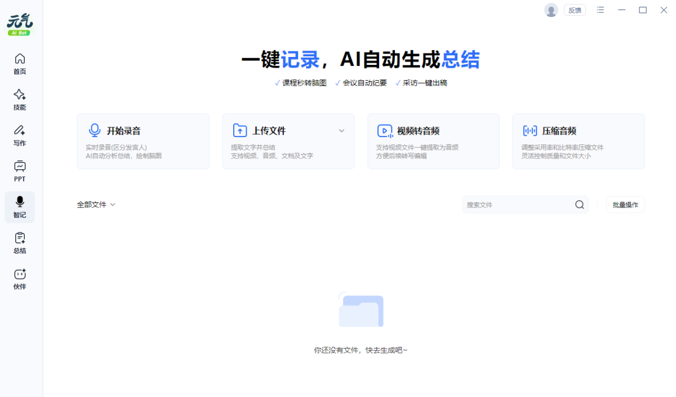Expand the 全部文件 filter dropdown
Screen dimensions: 676x397
[96, 205]
